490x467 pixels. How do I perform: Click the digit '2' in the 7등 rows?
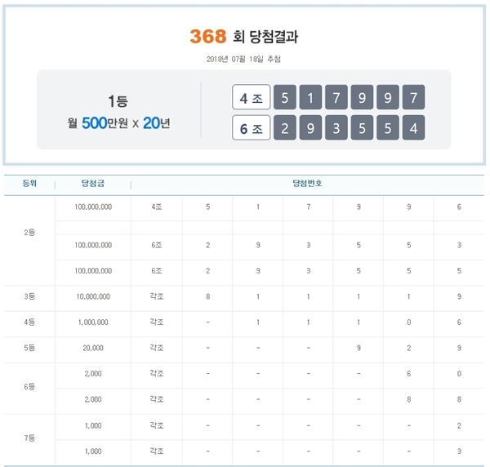coord(459,425)
